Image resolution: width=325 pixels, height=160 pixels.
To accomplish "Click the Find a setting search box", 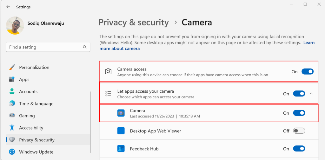I will (x=44, y=47).
